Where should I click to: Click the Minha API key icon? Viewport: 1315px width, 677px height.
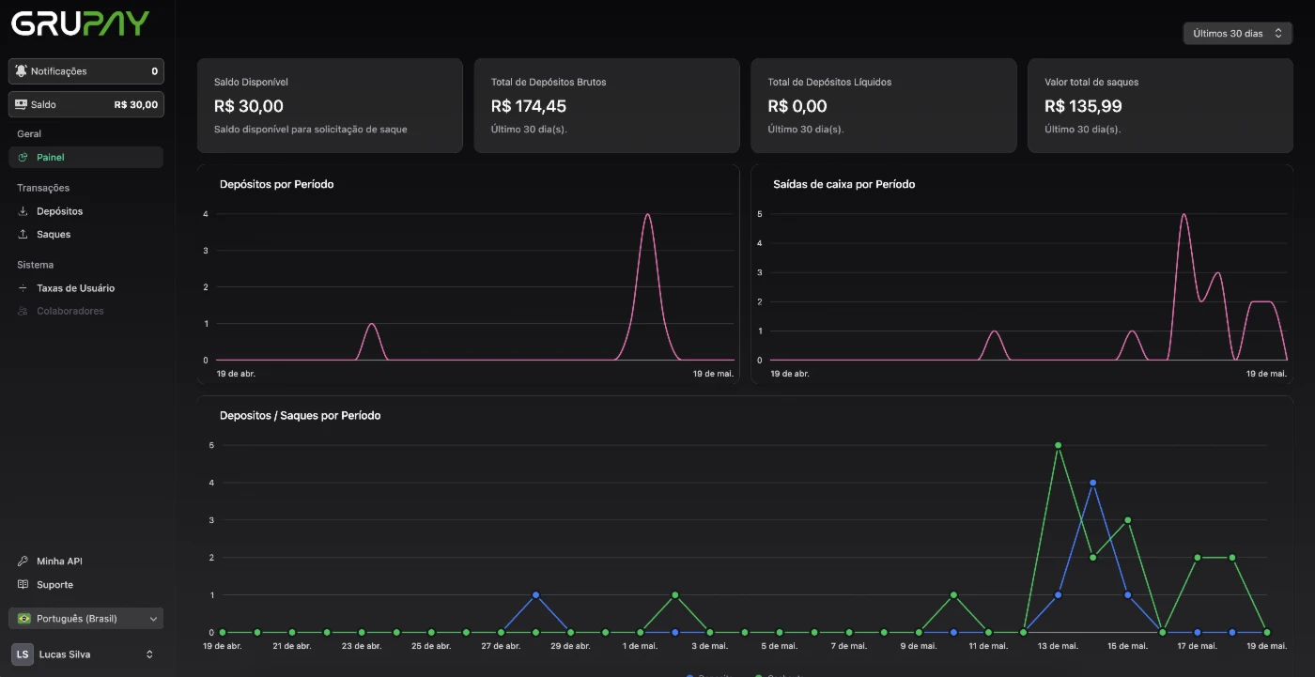click(23, 562)
